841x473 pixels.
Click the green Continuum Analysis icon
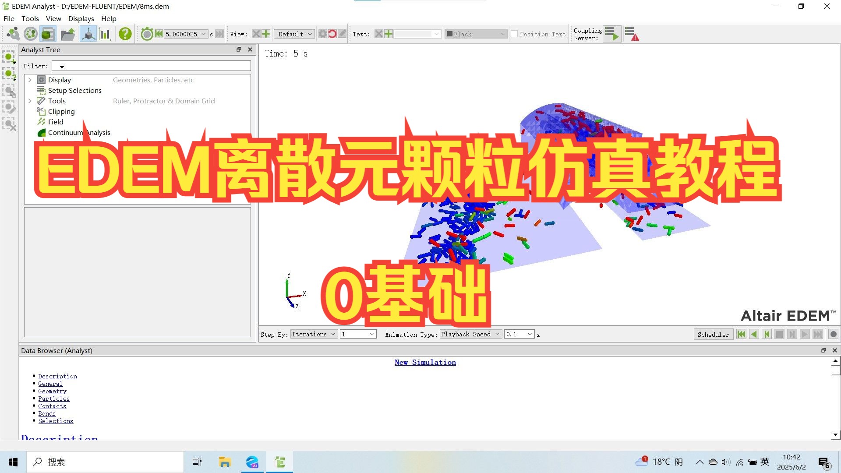(41, 132)
